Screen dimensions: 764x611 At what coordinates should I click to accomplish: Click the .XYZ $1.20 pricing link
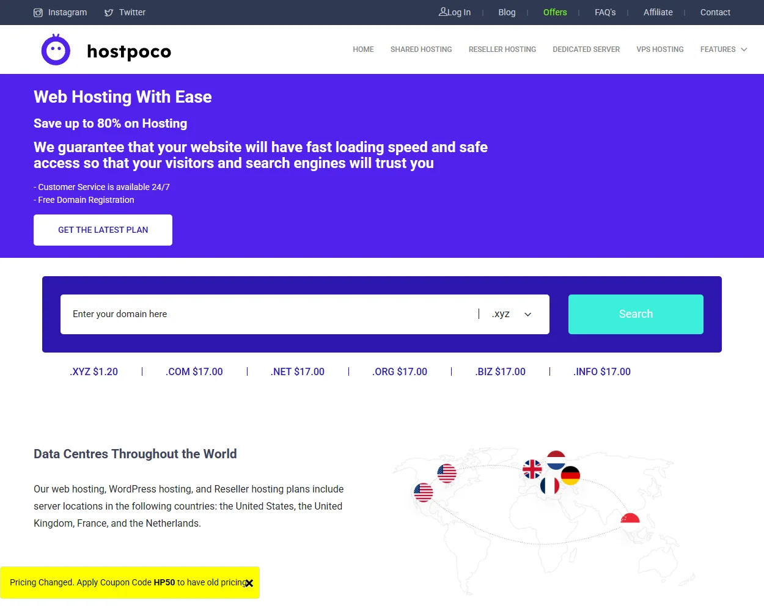94,371
